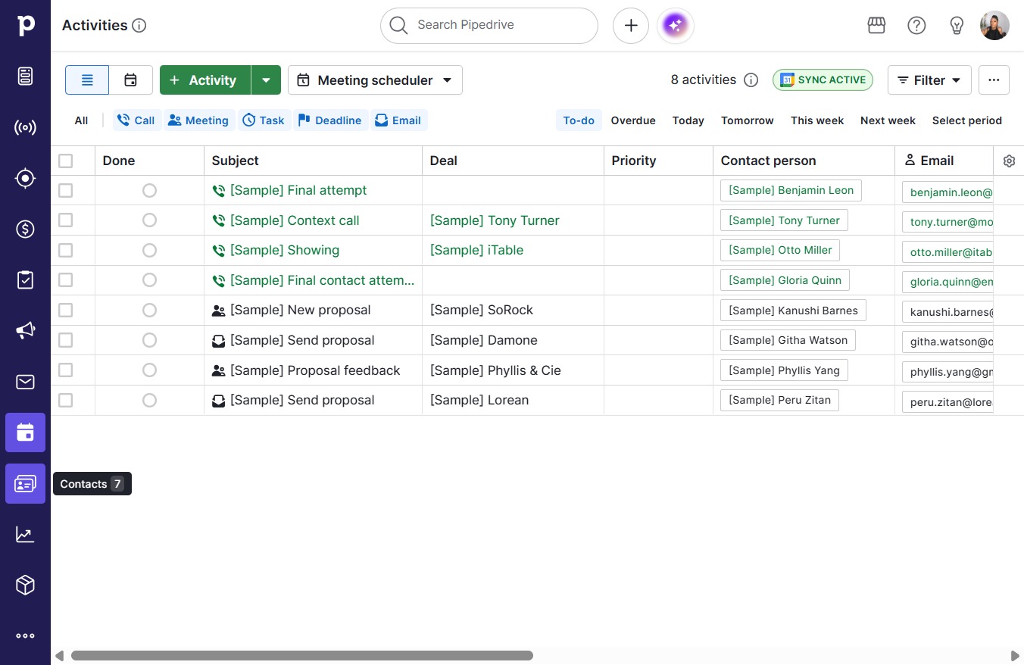Open the Marketplace store icon
1024x665 pixels.
coord(876,26)
